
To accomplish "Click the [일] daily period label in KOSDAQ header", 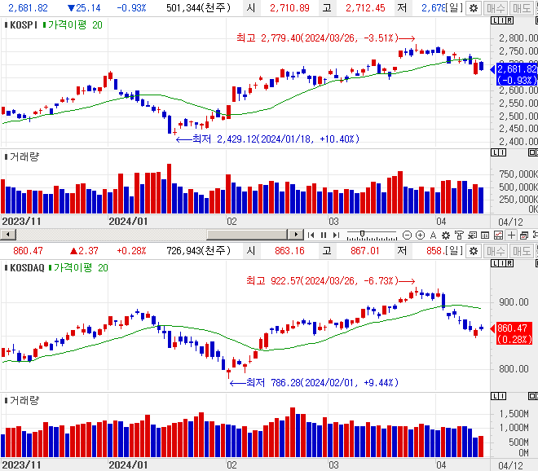I will [x=454, y=251].
